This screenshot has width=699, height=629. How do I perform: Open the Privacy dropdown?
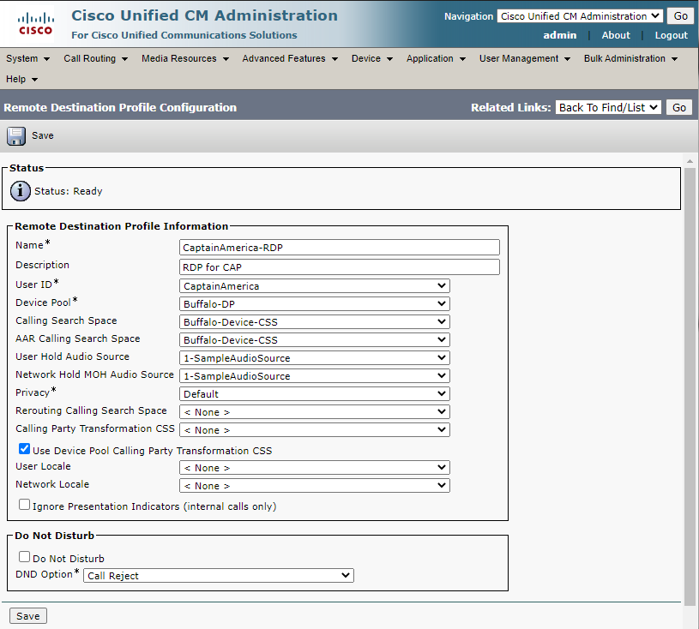tap(314, 394)
